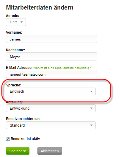Open the Anrede dropdown showing Herr
Viewport: 135px width, 157px height.
(x=16, y=22)
